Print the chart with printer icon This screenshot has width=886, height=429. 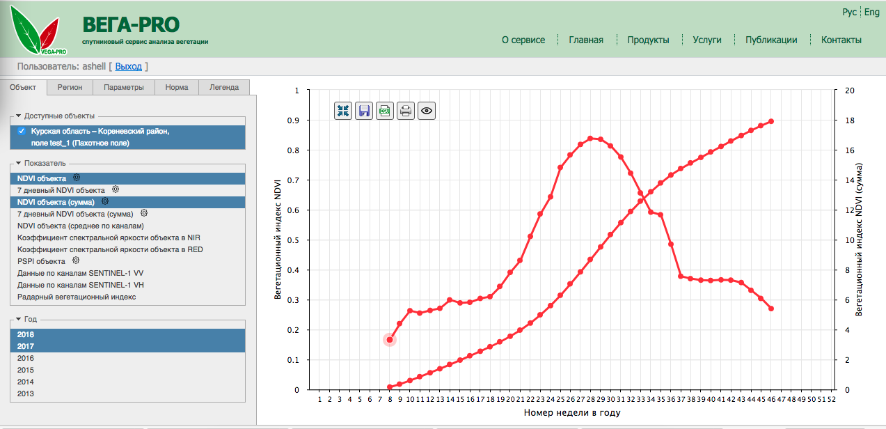[406, 111]
